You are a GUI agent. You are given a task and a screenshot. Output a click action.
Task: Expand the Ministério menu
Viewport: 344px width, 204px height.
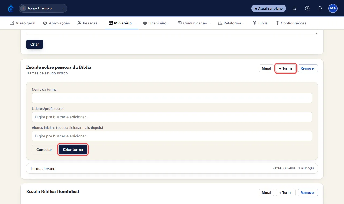pos(122,23)
